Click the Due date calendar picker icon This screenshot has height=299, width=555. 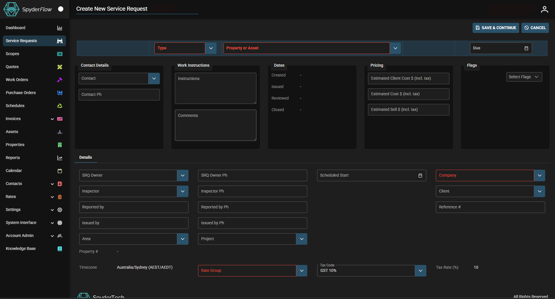click(526, 48)
